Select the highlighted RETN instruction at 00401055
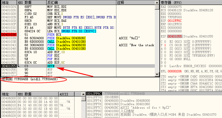Viewport: 222px width, 118px height. [51, 66]
